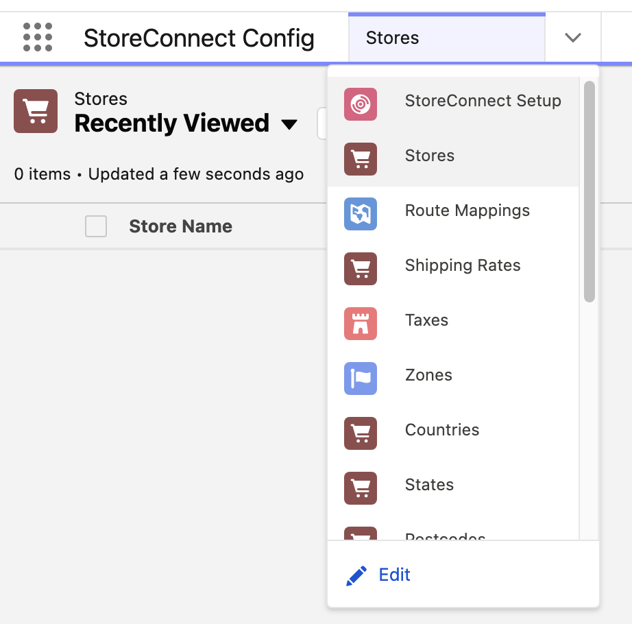Viewport: 632px width, 624px height.
Task: Select Countries menu item
Action: point(453,433)
